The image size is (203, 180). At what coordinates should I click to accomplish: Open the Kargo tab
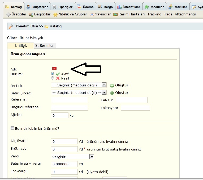tap(106, 7)
